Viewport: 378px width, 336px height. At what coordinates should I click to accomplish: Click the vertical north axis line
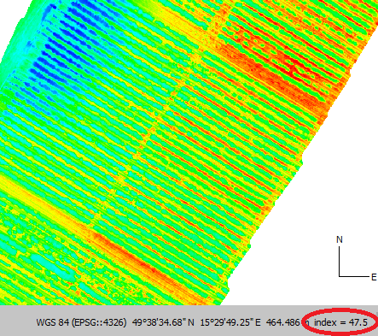click(x=340, y=261)
